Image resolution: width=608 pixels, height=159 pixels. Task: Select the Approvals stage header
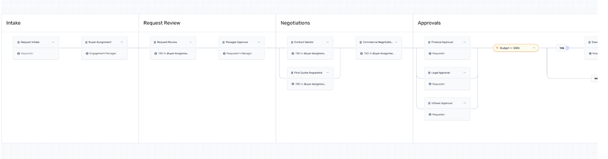(429, 23)
